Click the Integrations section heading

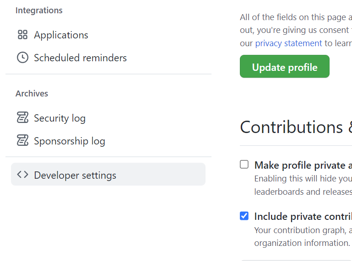[39, 10]
